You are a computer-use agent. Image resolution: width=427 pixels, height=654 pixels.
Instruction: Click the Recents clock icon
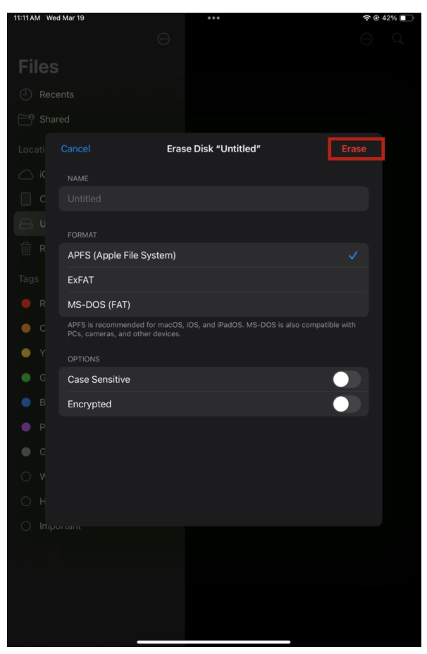[26, 94]
